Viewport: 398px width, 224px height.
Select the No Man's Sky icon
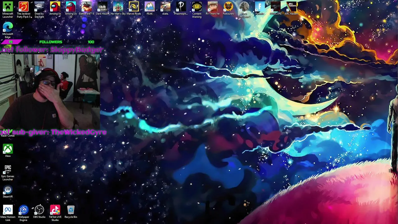point(118,8)
